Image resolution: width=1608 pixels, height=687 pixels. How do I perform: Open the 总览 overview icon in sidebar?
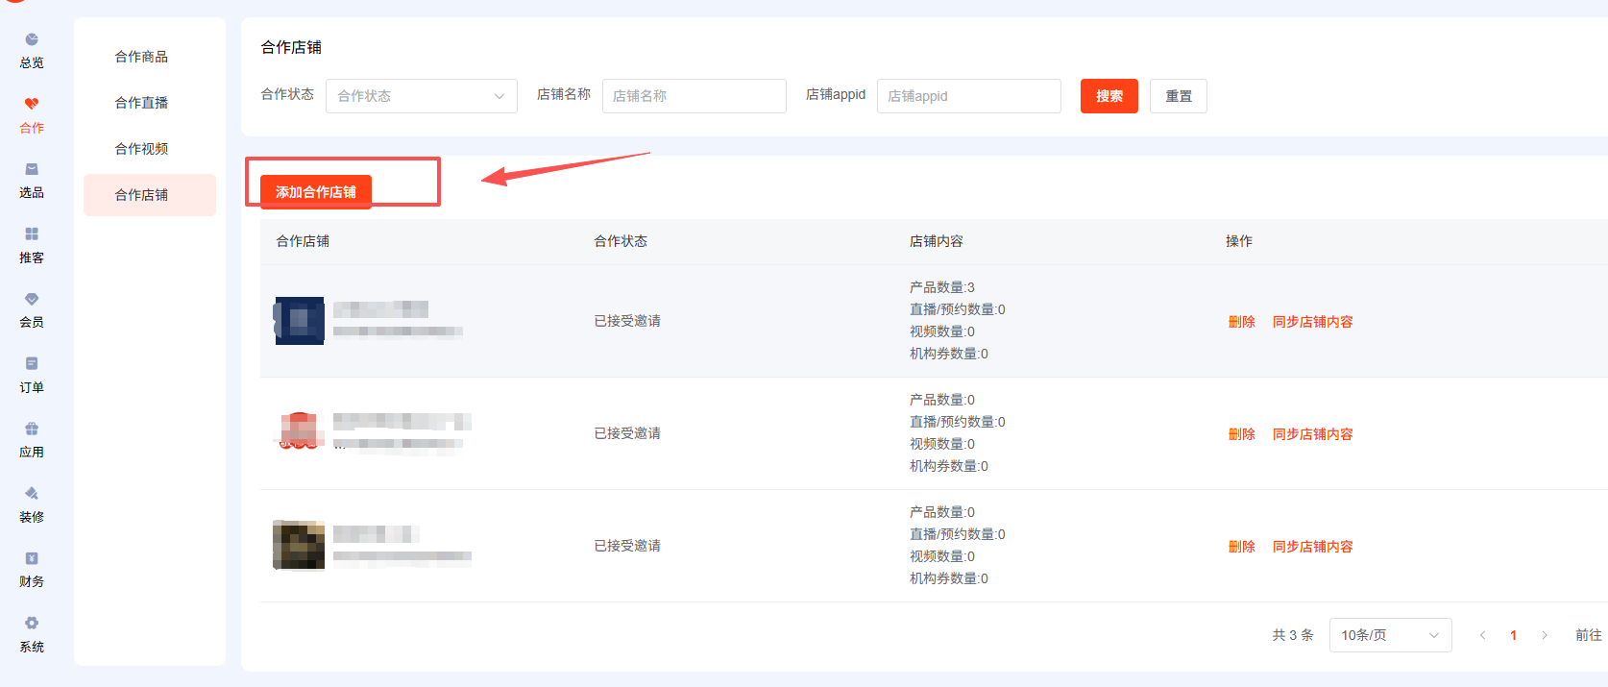coord(32,40)
